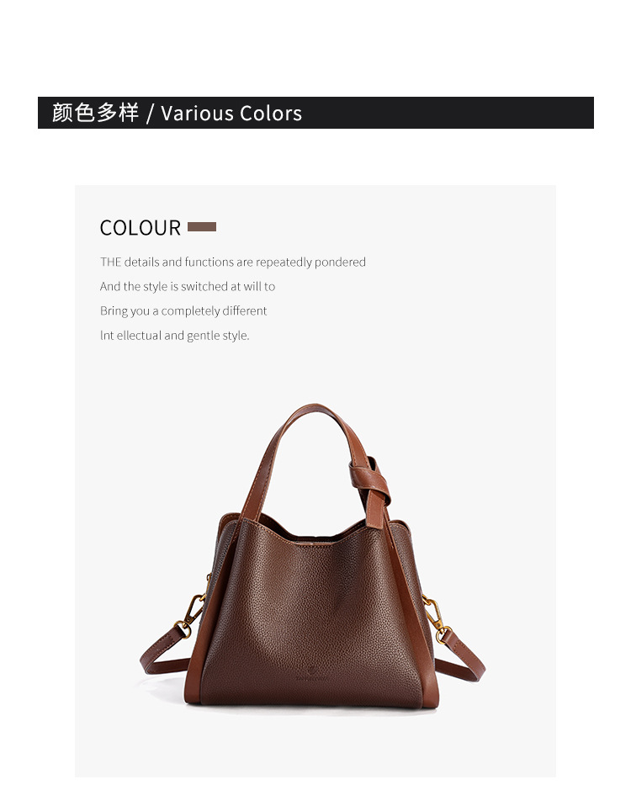
Task: Click the line 'Bring you a completely different'
Action: pos(183,310)
